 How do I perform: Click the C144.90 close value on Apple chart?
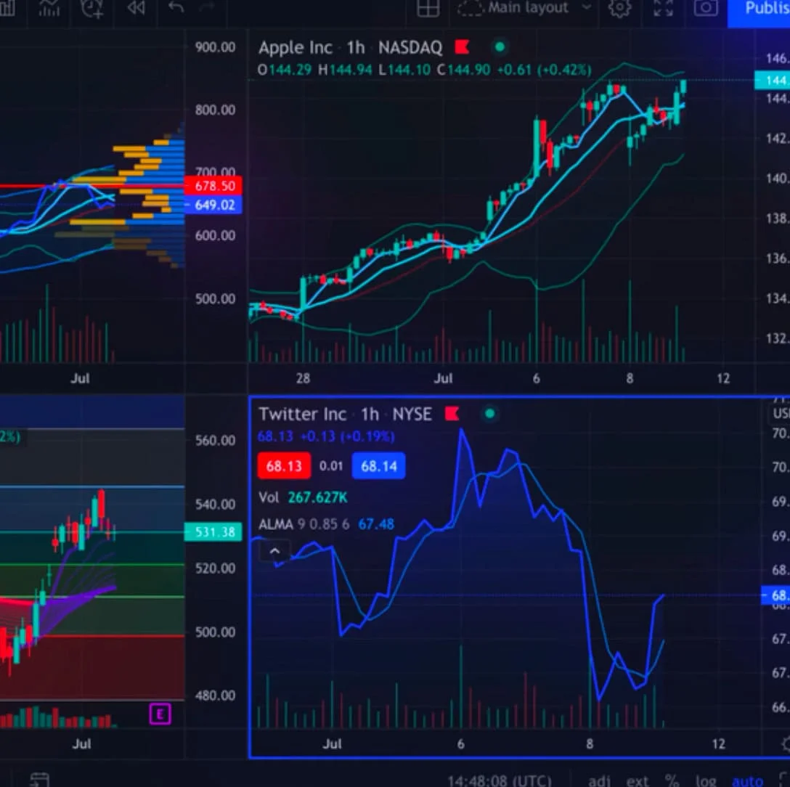(463, 70)
